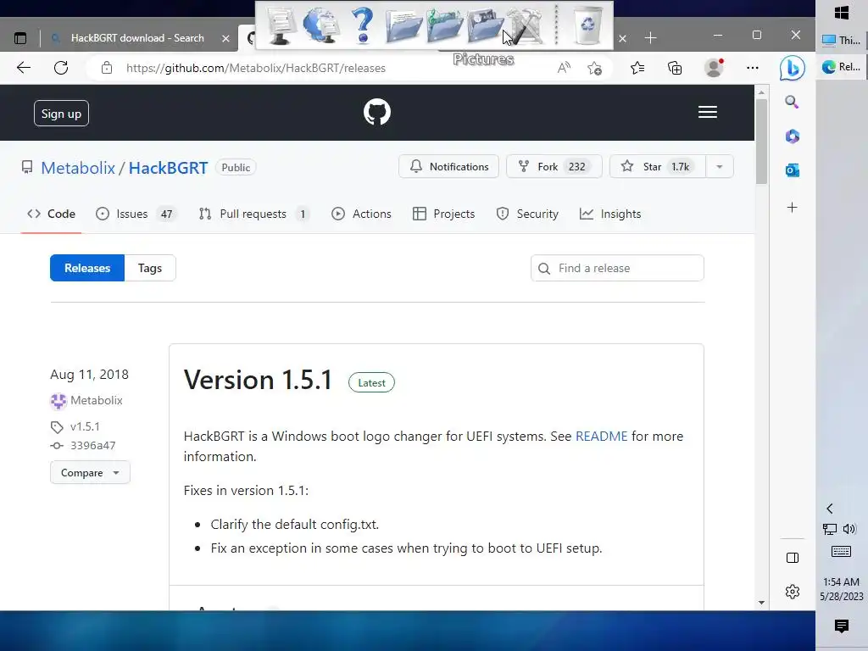This screenshot has height=651, width=868.
Task: Open Edge Settings and more menu
Action: click(x=753, y=68)
